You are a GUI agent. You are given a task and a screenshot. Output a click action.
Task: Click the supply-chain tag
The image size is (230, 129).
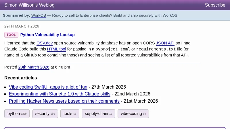point(98,114)
